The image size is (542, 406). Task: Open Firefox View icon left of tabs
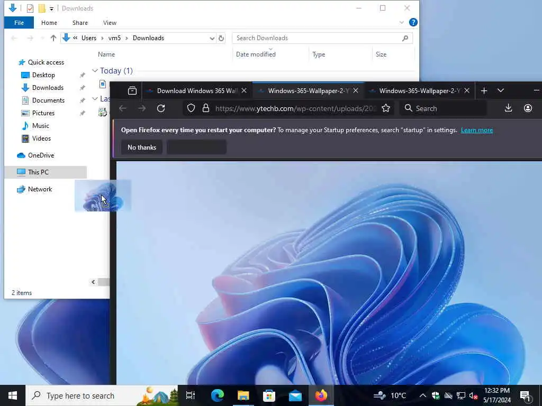click(132, 91)
